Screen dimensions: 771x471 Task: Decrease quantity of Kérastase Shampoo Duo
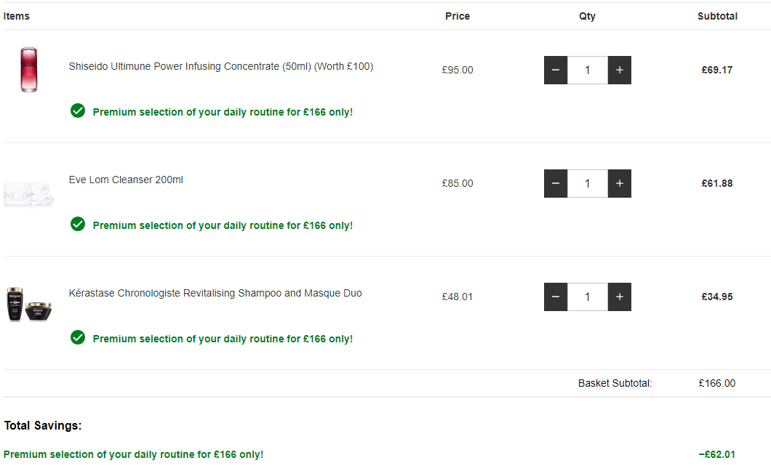click(x=556, y=297)
